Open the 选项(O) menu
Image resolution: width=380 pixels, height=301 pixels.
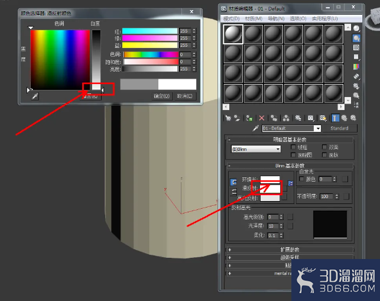298,18
